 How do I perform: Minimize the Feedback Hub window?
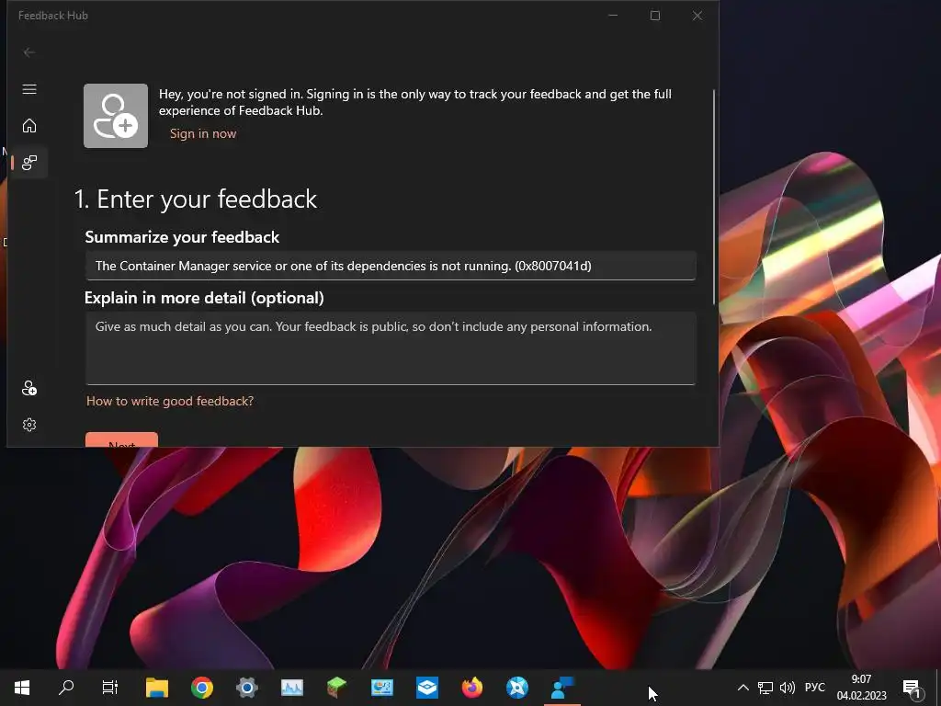pyautogui.click(x=613, y=16)
